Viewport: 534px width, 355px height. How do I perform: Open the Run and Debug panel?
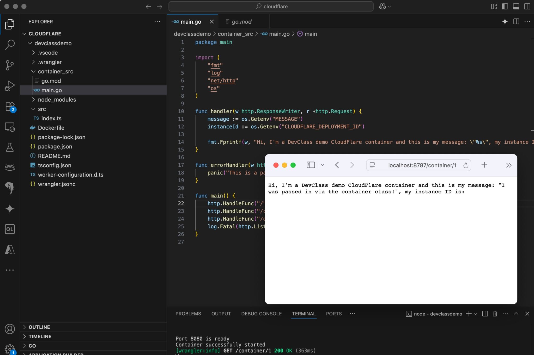[x=10, y=85]
